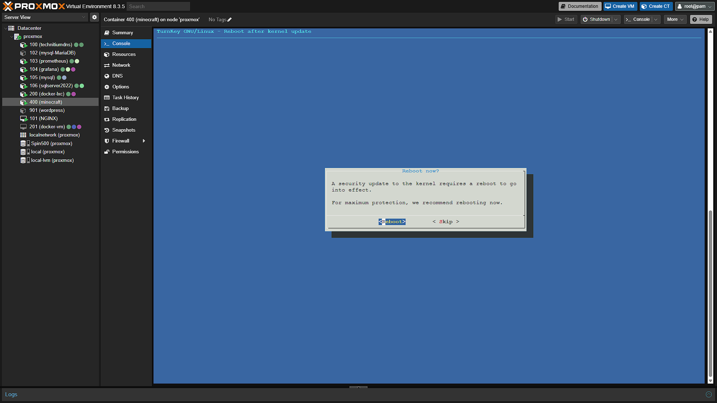Image resolution: width=717 pixels, height=403 pixels.
Task: Open the More dropdown menu
Action: 675,19
